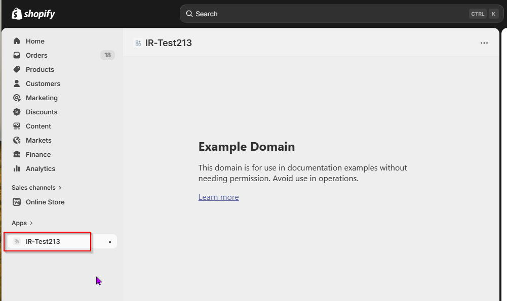
Task: Click the Example Domain heading
Action: [x=246, y=147]
